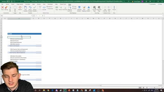
Task: Open Vena connection Settings
Action: [x=6, y=8]
